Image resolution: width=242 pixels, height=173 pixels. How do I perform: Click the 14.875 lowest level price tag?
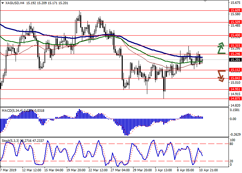point(235,99)
